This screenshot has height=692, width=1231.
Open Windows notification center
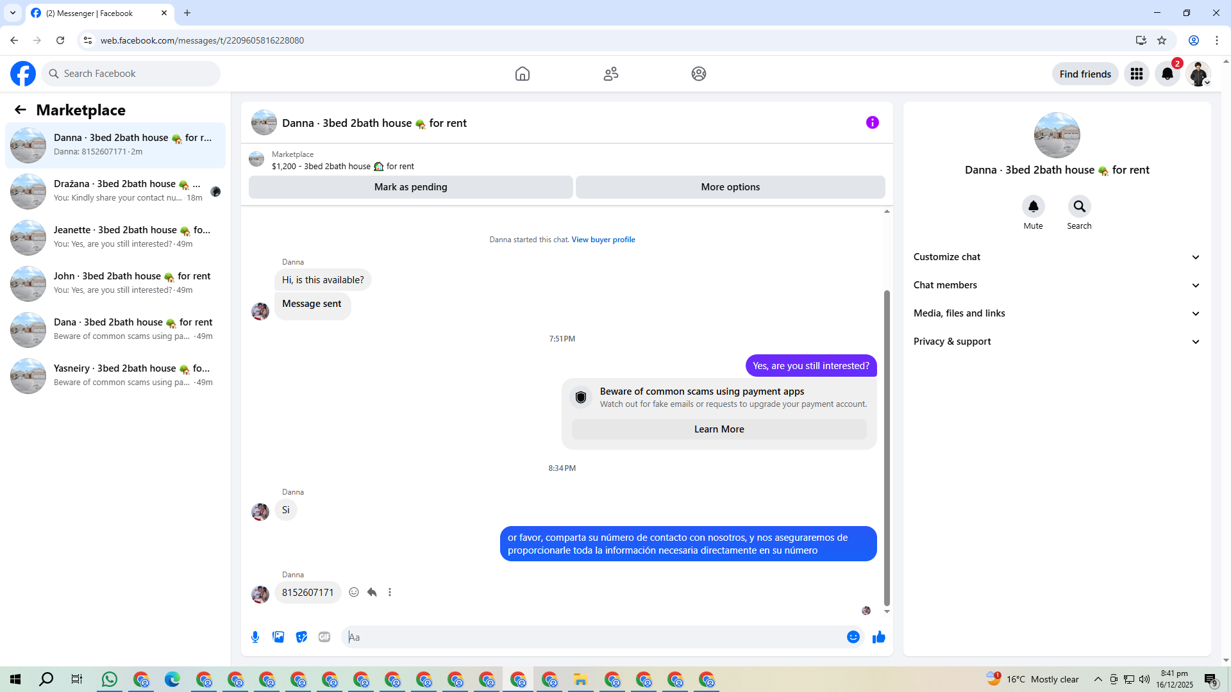click(x=1210, y=679)
